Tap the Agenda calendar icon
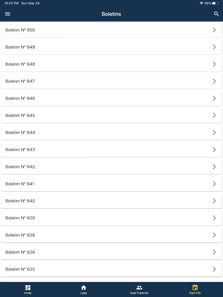Viewport: 223px width, 297px height. 195,287
